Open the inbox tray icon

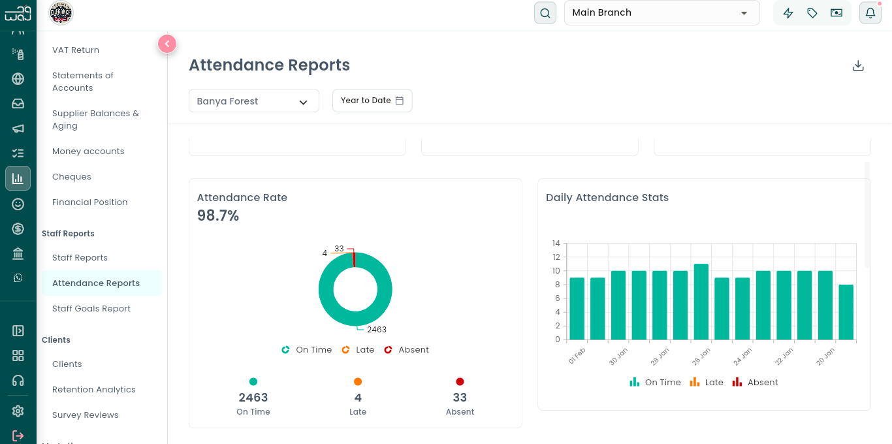pyautogui.click(x=18, y=104)
